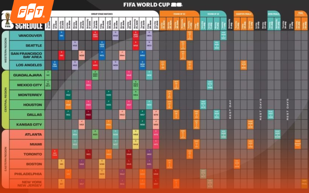Open the Quarter-Finals header tab
This screenshot has height=193, width=309.
coord(244,14)
